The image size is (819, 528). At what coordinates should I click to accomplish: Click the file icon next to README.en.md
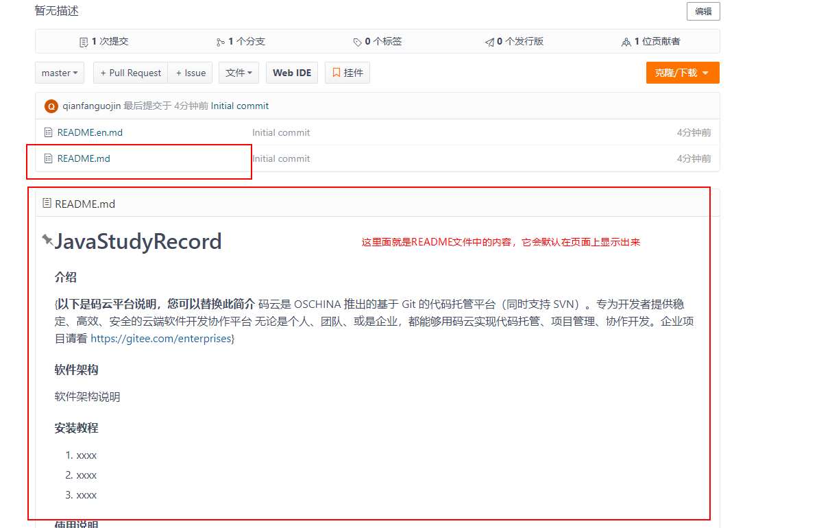point(48,132)
